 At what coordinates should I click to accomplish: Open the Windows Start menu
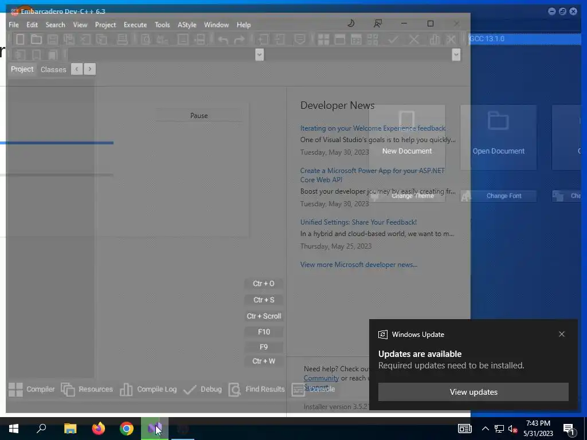coord(14,429)
